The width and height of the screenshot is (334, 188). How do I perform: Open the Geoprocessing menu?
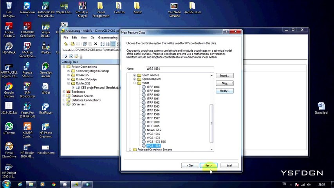107,38
